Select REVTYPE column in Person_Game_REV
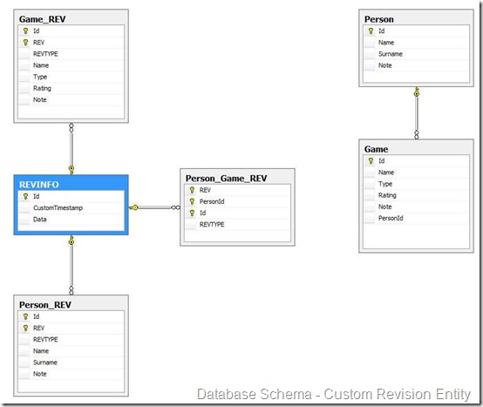483x407 pixels. (x=237, y=225)
